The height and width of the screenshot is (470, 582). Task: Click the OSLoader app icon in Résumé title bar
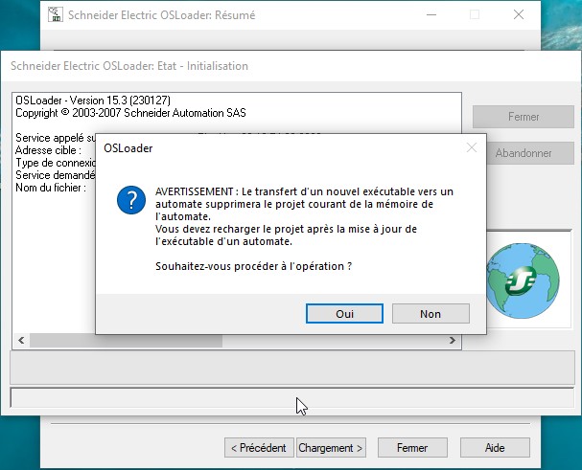coord(56,14)
